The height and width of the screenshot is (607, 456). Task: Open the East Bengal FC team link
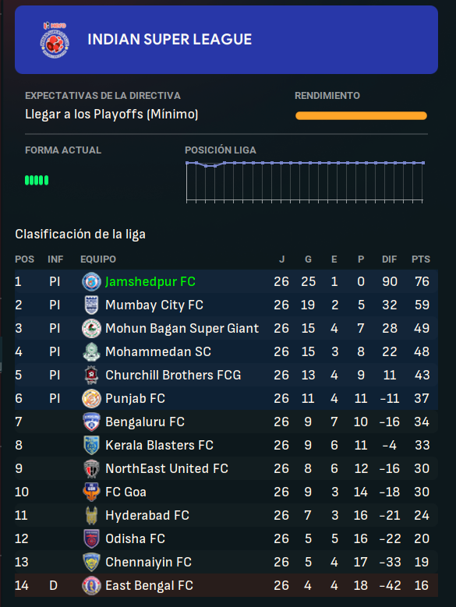point(149,585)
